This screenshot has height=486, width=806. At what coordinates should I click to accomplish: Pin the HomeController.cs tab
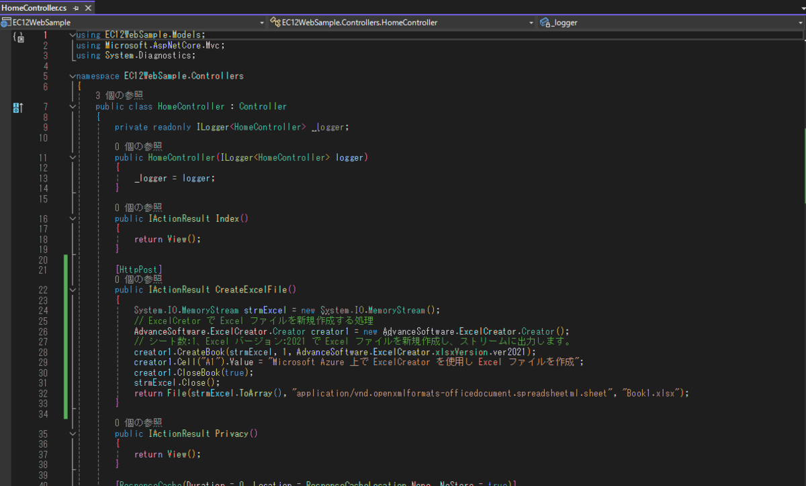[76, 8]
